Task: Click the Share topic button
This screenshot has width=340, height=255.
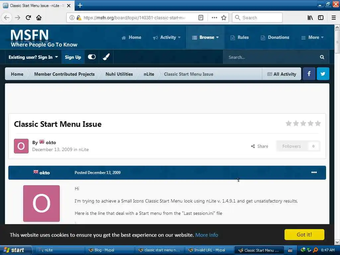Action: click(260, 146)
